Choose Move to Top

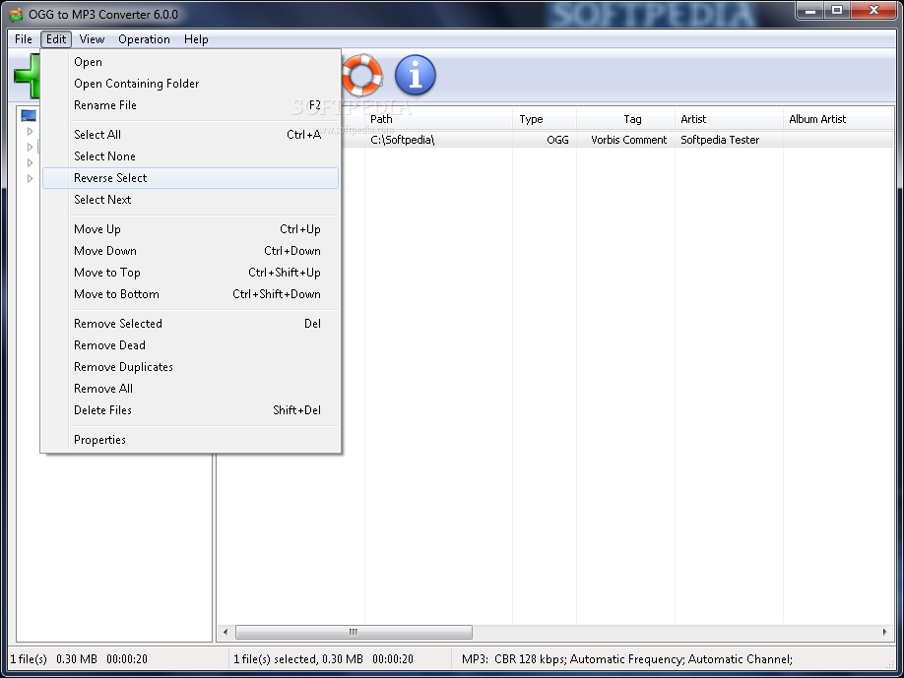(x=190, y=272)
